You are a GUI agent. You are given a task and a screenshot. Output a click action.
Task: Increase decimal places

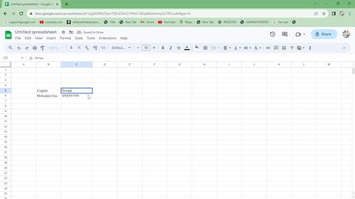click(x=95, y=48)
